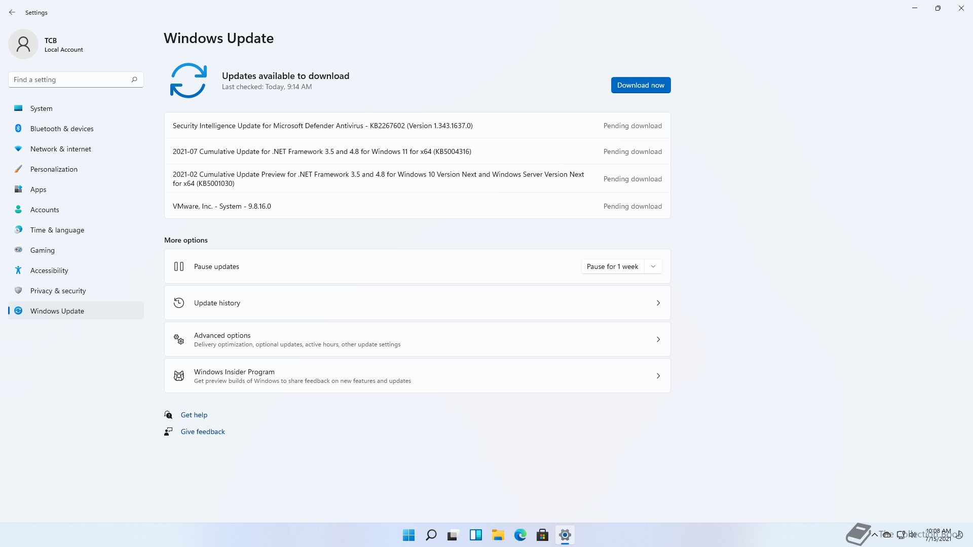Click the Windows Update sidebar icon
973x547 pixels.
coord(18,311)
